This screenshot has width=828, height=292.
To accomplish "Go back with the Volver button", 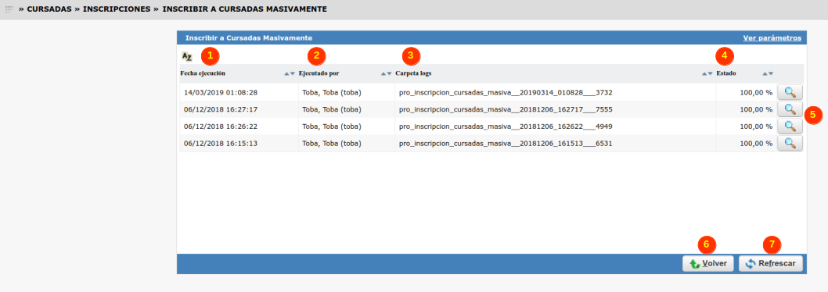I will pos(708,264).
